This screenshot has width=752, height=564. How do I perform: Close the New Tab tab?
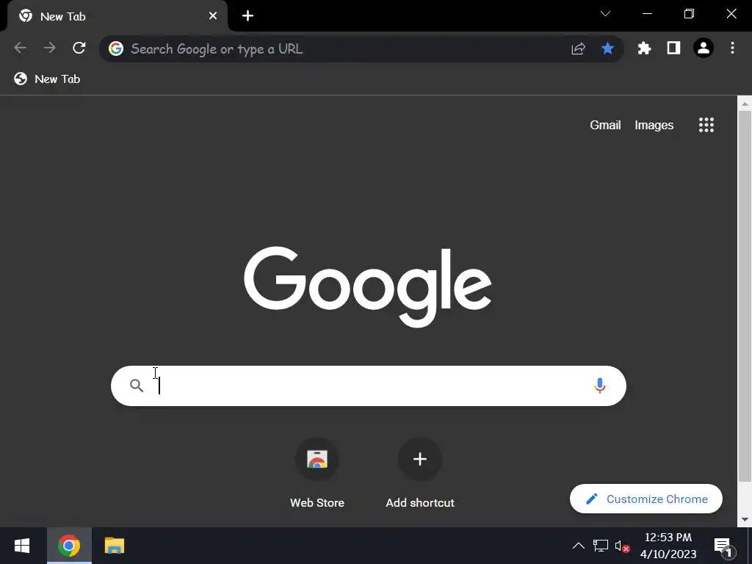coord(213,16)
